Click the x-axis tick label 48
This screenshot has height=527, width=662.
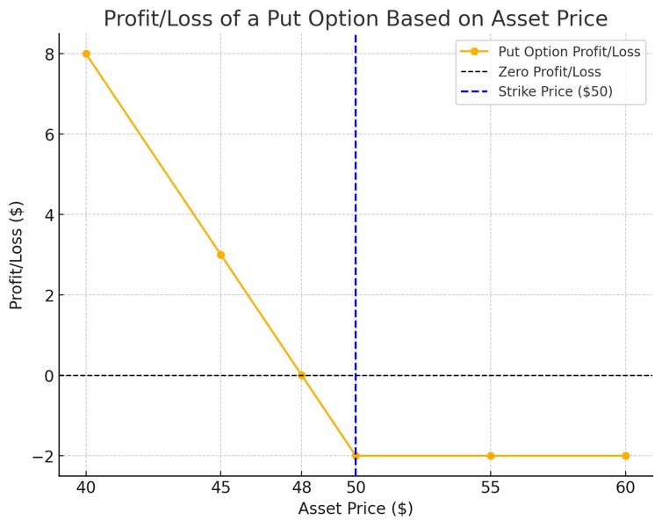click(301, 486)
